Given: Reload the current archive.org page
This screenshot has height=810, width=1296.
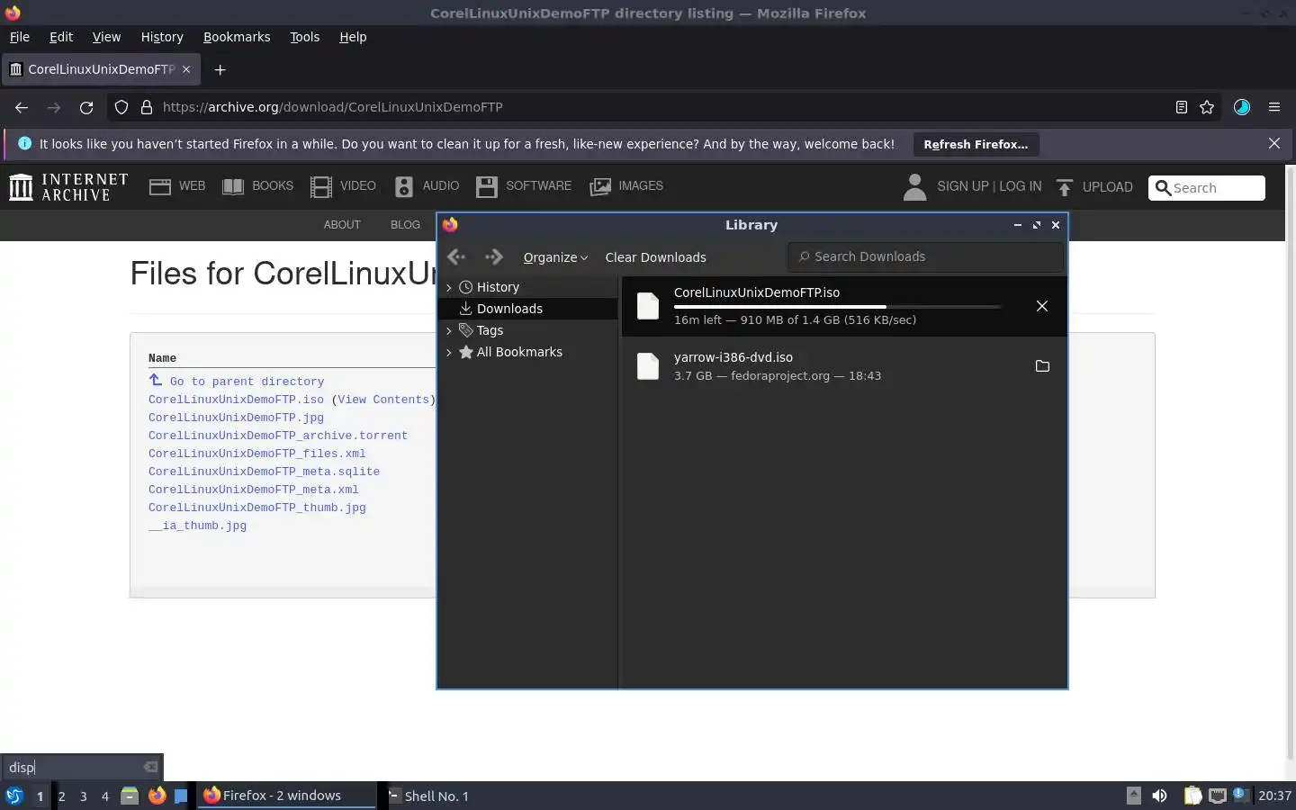Looking at the screenshot, I should (x=86, y=107).
